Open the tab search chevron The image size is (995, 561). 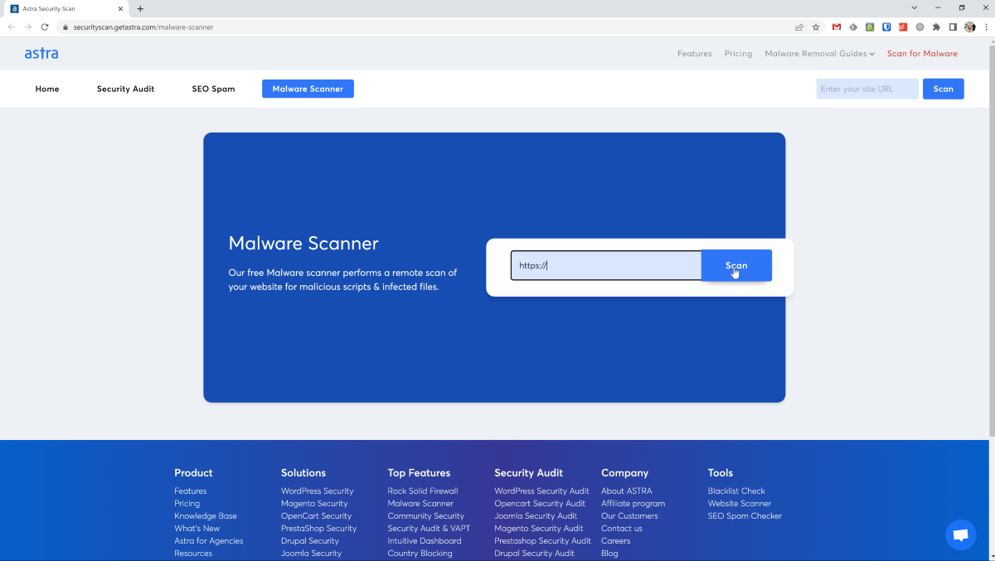tap(914, 7)
